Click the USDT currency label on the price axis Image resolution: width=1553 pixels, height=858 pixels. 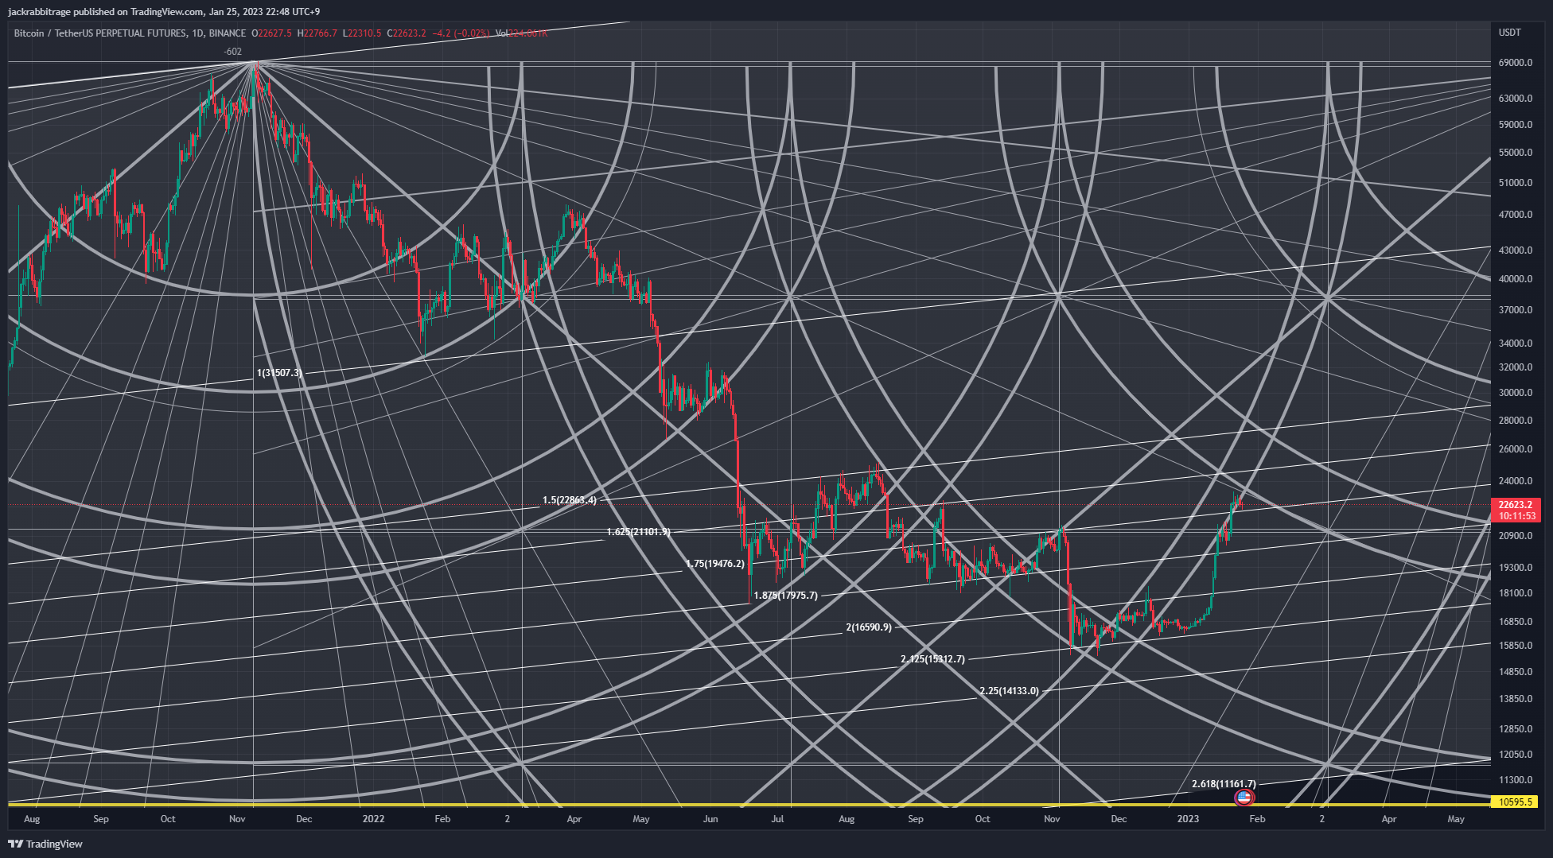pyautogui.click(x=1509, y=33)
